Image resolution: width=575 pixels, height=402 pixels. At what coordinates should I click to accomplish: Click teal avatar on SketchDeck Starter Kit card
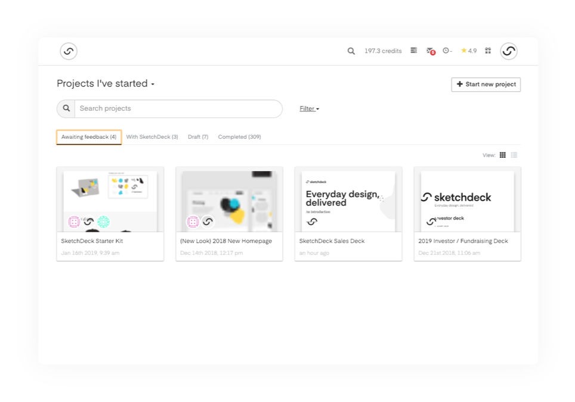pyautogui.click(x=103, y=222)
